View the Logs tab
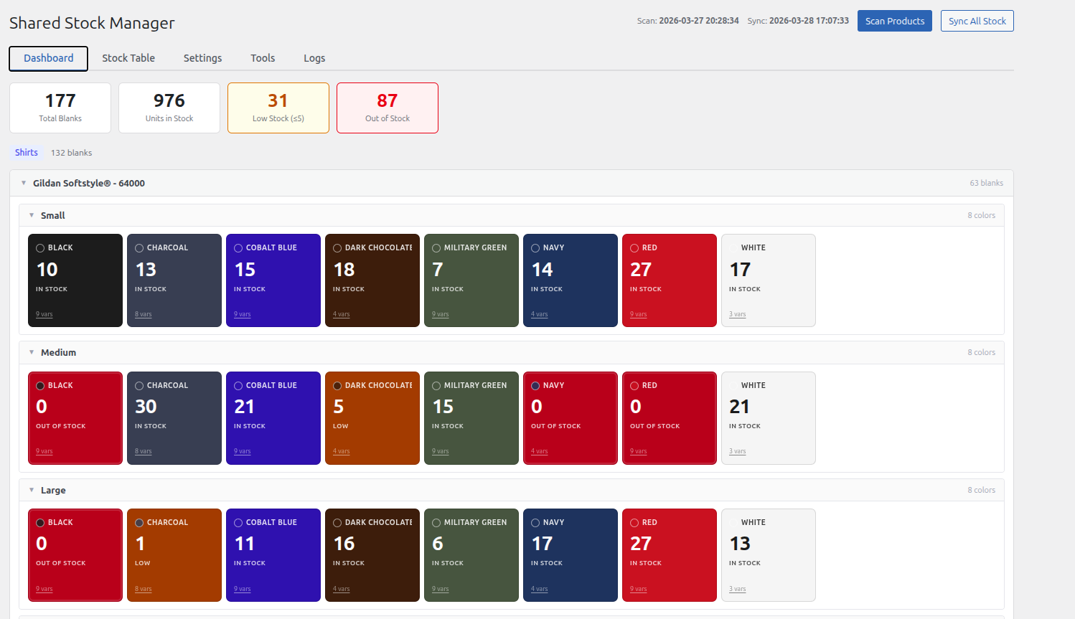1075x619 pixels. point(314,58)
